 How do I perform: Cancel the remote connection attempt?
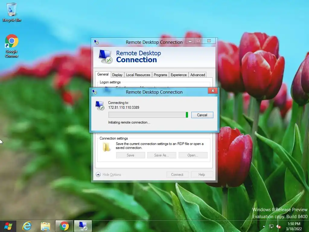tap(202, 115)
